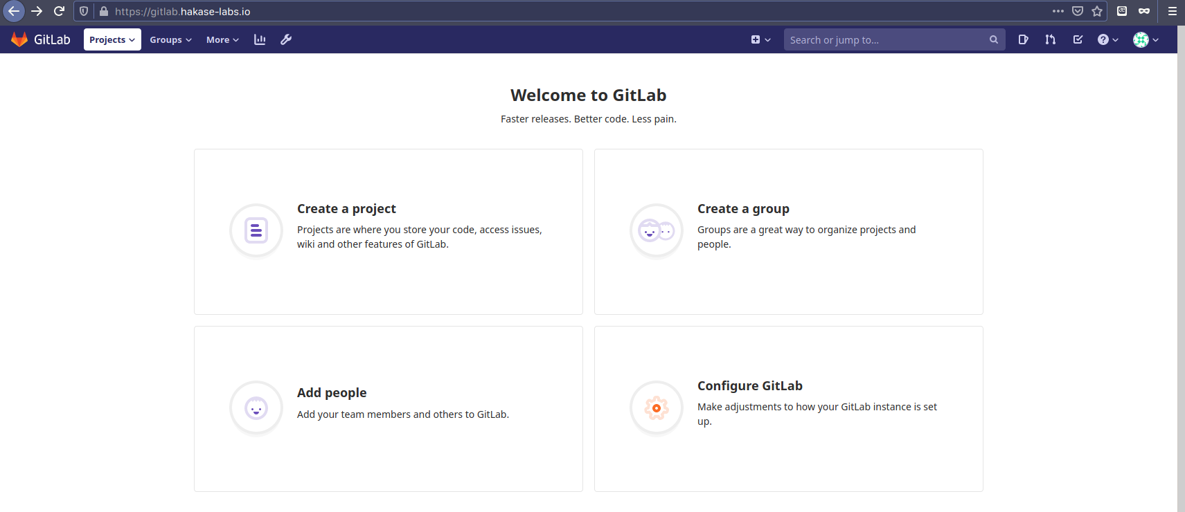Open the instance statistics chart icon
Viewport: 1185px width, 512px height.
click(x=260, y=39)
